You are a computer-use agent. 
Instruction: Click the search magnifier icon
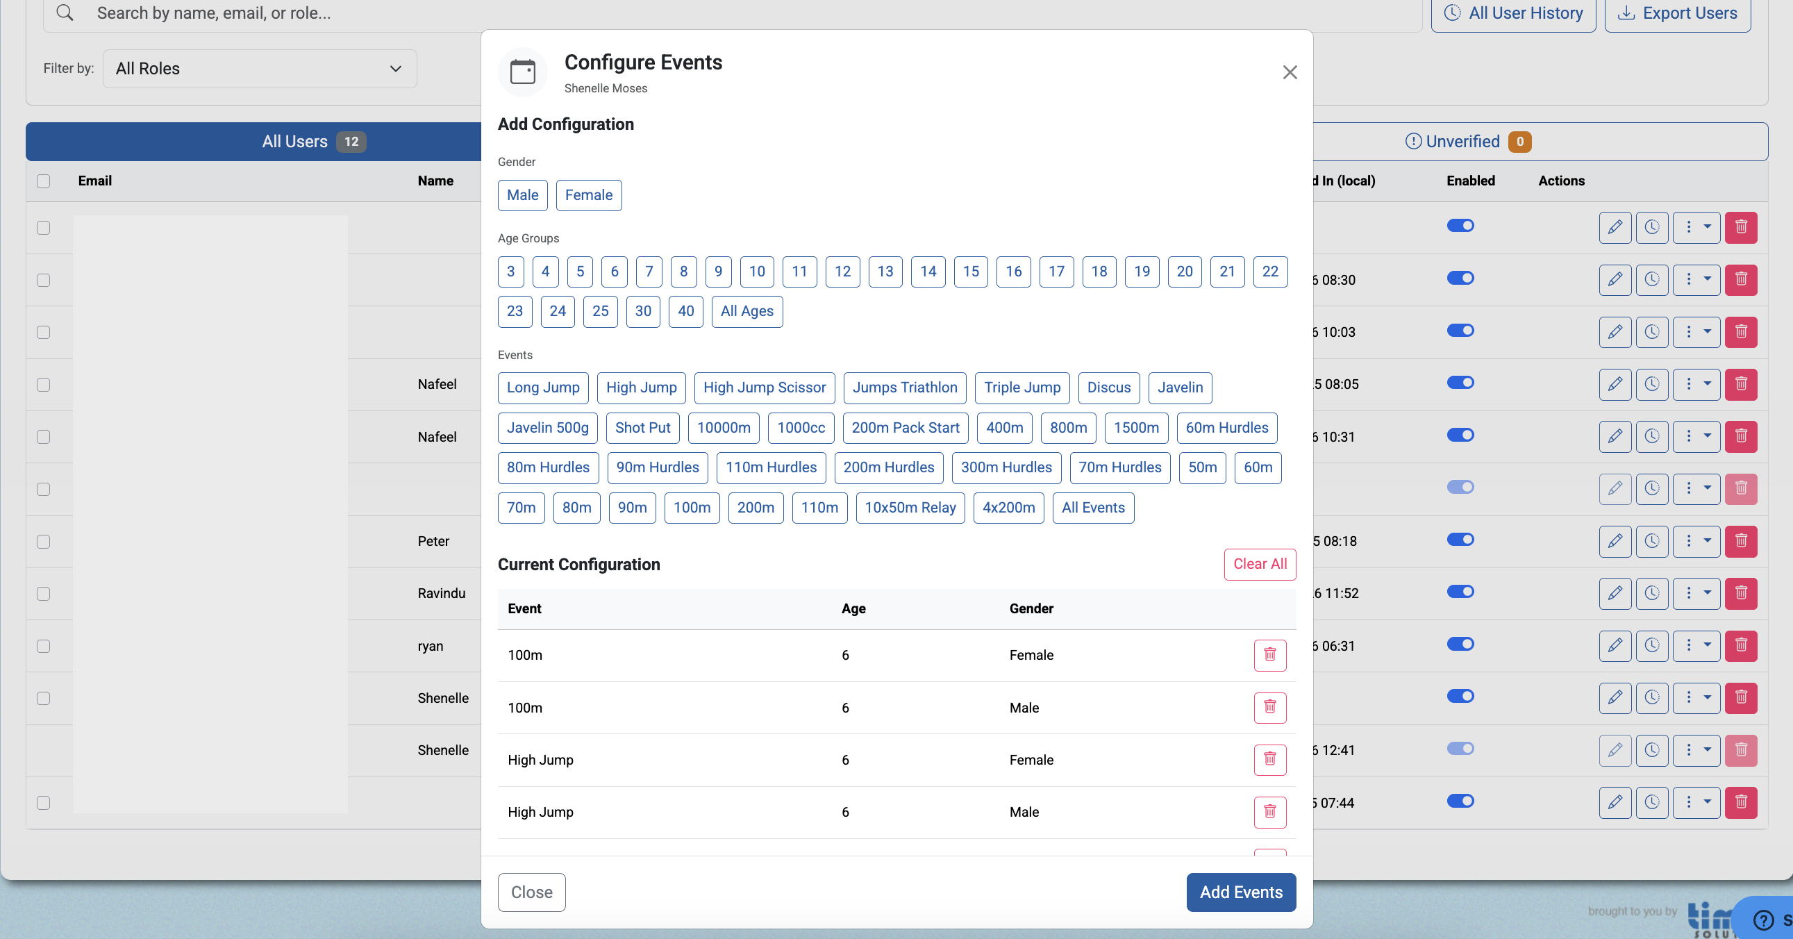(65, 13)
